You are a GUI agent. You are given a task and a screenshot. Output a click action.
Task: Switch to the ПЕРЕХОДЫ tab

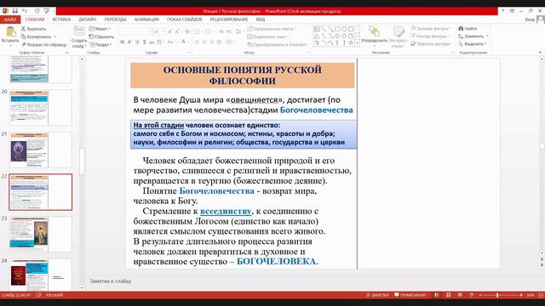click(x=115, y=20)
